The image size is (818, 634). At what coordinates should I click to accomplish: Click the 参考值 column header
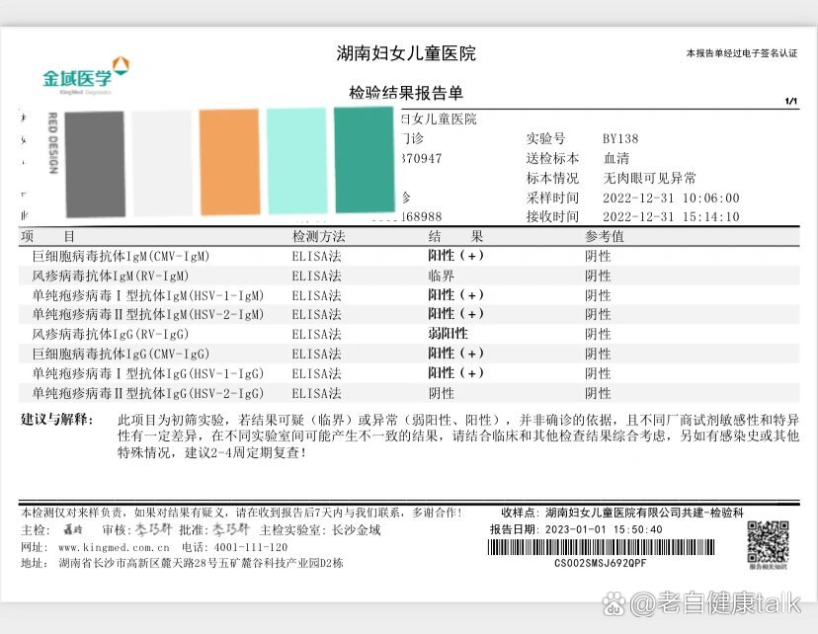click(x=604, y=237)
